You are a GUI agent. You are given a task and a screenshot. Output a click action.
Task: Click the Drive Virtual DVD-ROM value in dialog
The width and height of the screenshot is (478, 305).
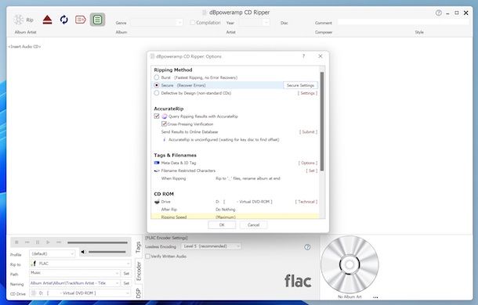[244, 202]
